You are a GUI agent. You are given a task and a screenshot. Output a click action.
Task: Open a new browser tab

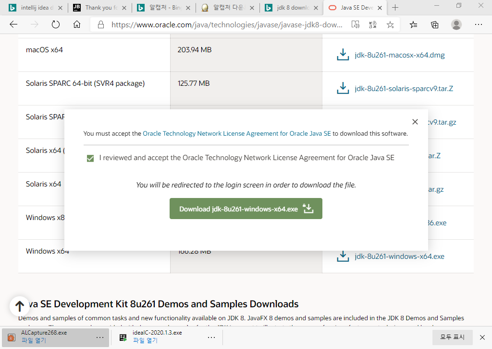[x=395, y=8]
